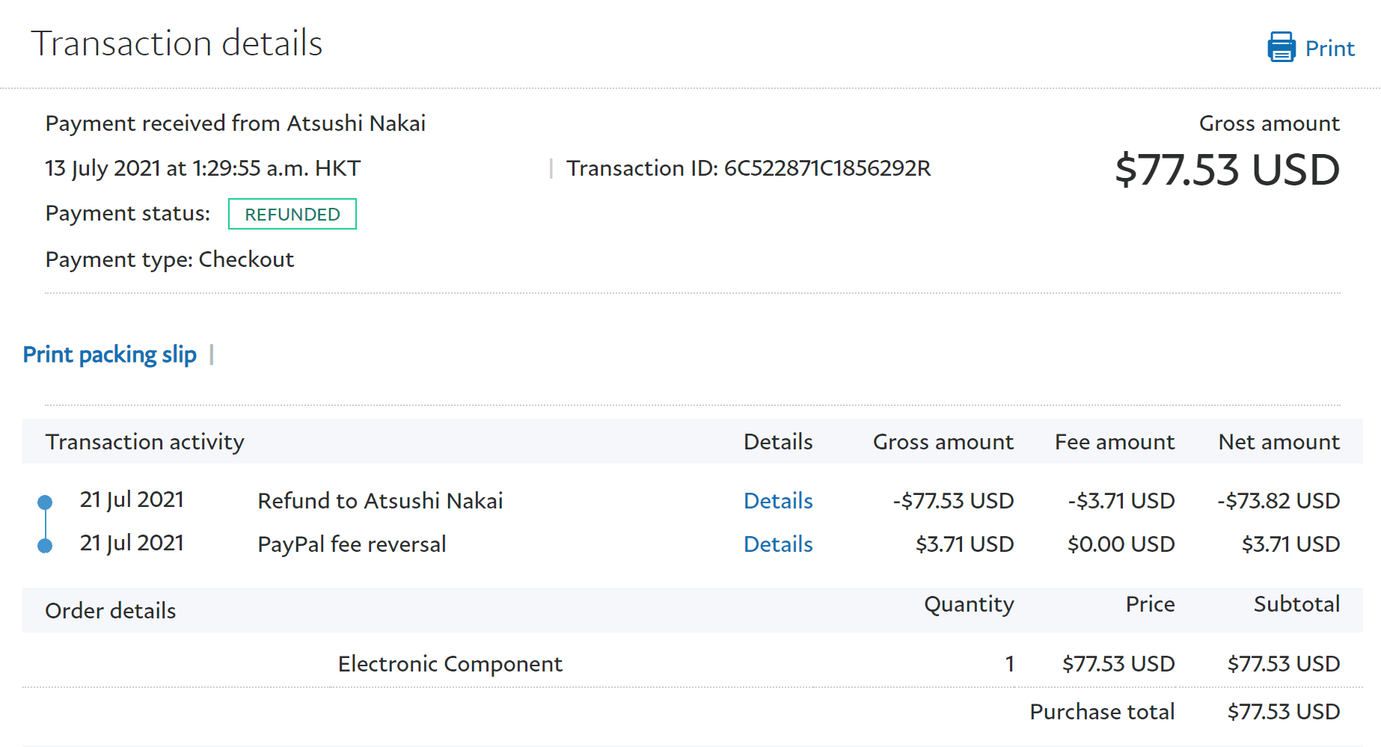Click the Print text link
The width and height of the screenshot is (1381, 747).
point(1329,49)
